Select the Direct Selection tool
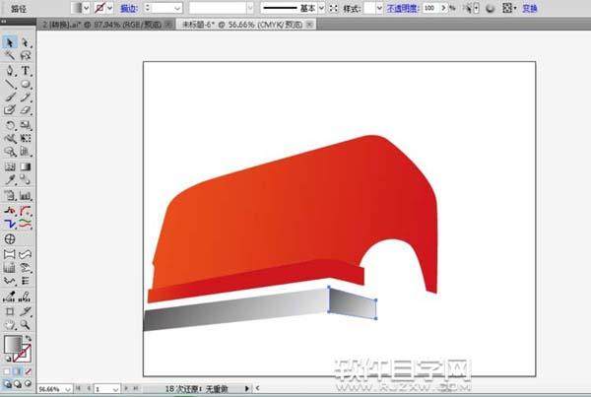The height and width of the screenshot is (397, 591). 26,43
